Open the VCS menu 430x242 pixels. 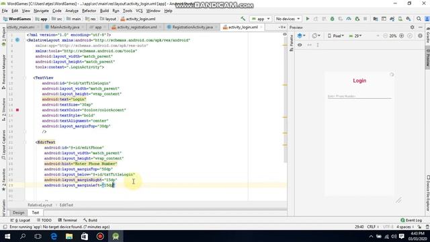[139, 11]
